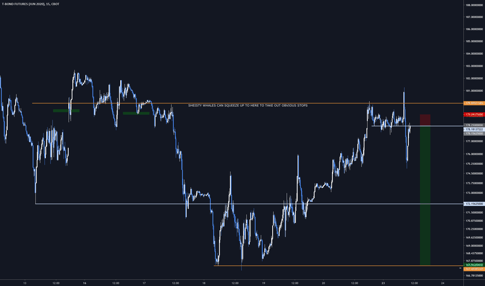Screen dimensions: 485x286
Task: Click date 17 on the time axis
Action: point(144,283)
